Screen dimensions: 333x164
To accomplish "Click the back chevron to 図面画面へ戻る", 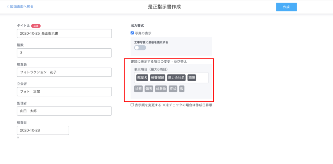I will pyautogui.click(x=8, y=6).
